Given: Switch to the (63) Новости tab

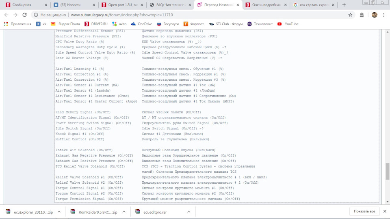Looking at the screenshot, I should point(70,5).
